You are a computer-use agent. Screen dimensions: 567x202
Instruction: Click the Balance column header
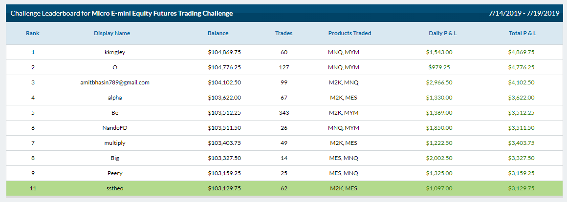pos(218,33)
